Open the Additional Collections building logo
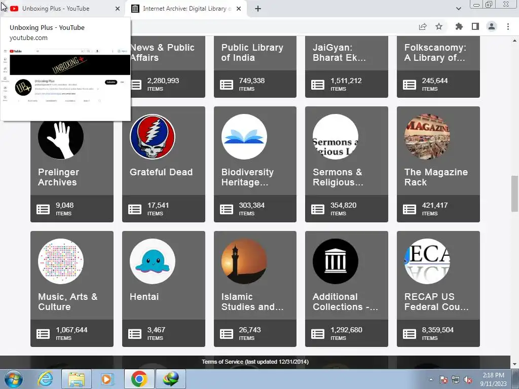The image size is (519, 389). [336, 261]
